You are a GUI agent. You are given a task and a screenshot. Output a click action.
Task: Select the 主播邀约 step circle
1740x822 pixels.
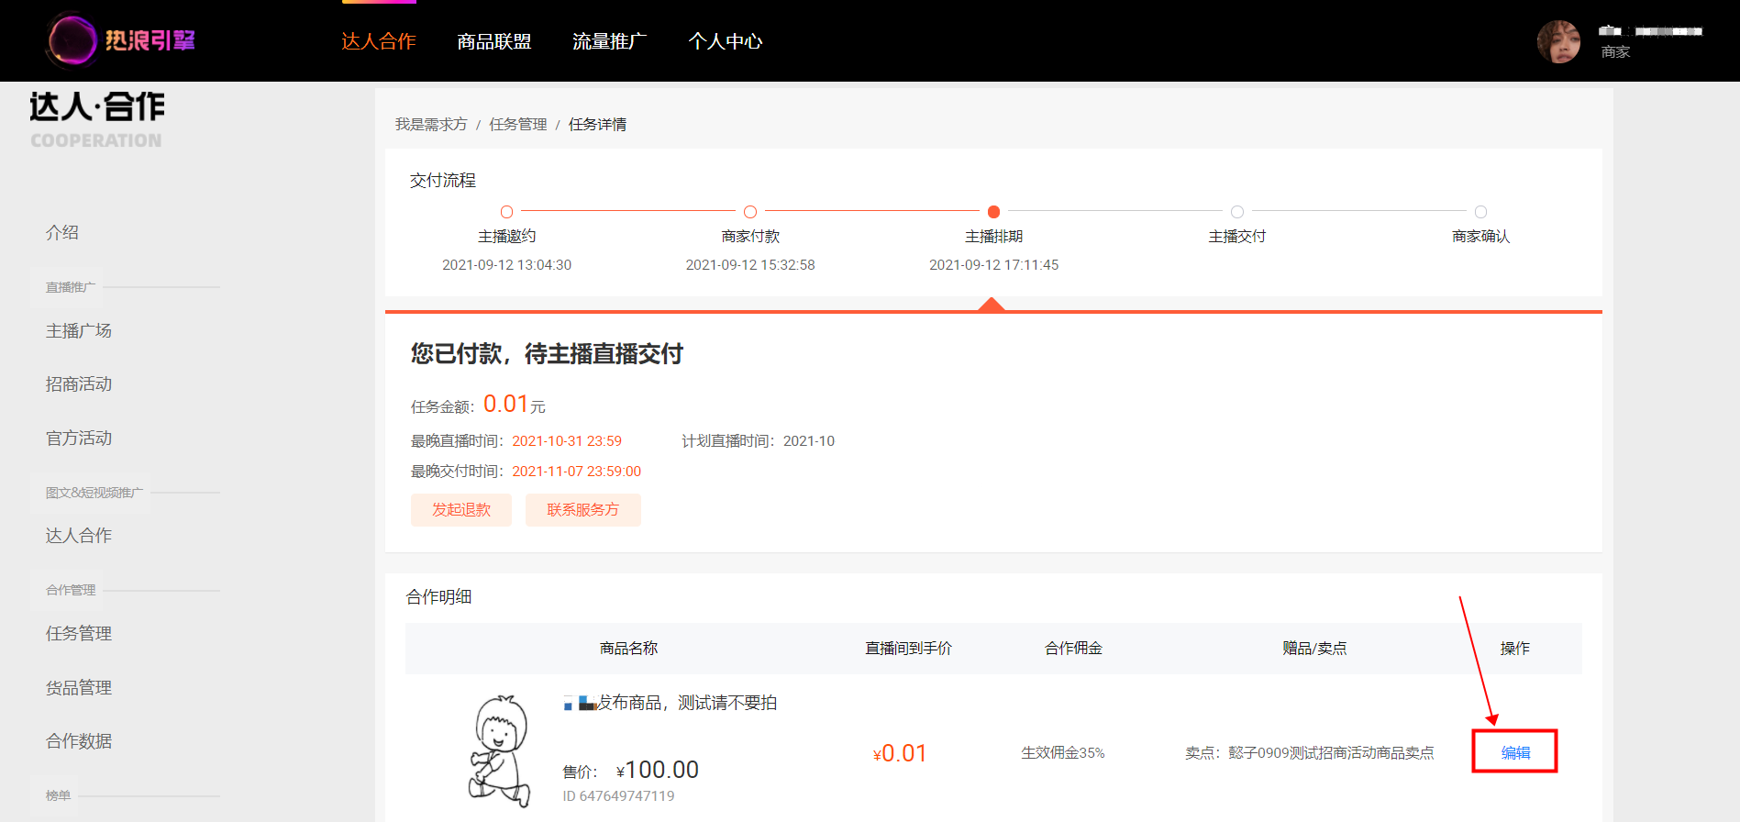pyautogui.click(x=506, y=212)
